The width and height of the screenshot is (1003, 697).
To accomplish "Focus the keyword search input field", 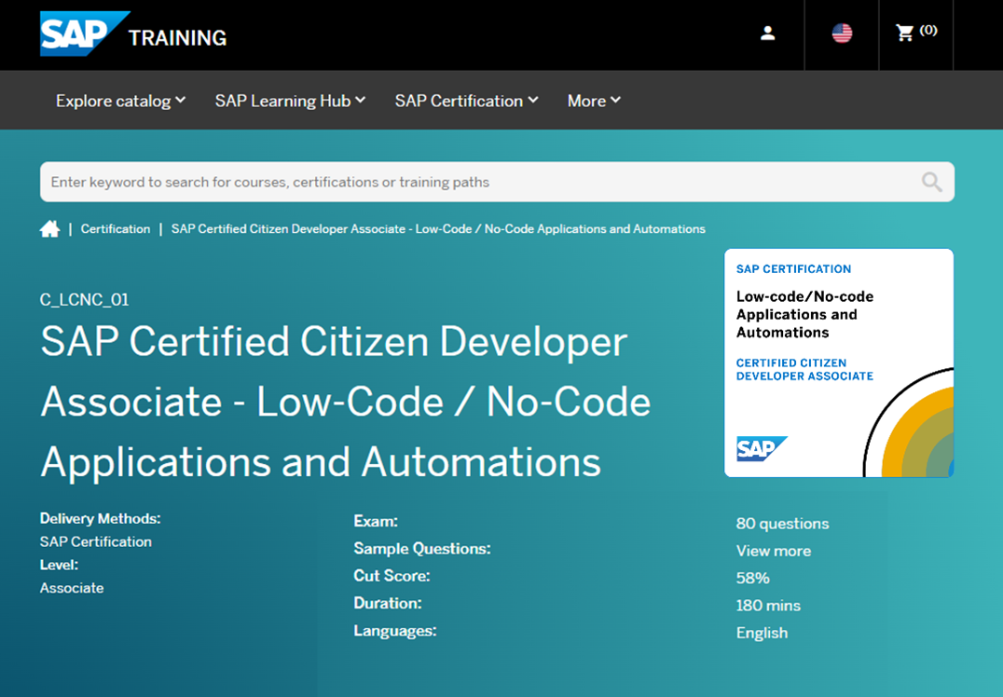I will coord(475,182).
